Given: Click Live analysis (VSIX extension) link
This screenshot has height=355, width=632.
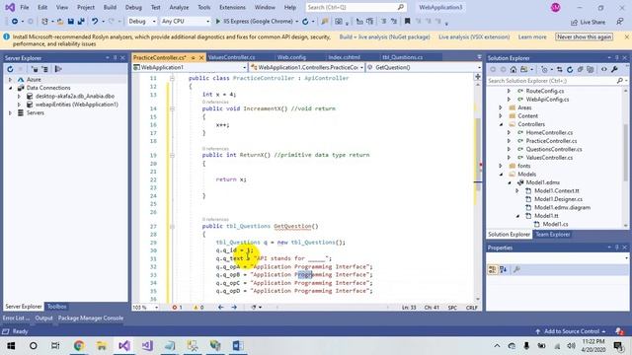Looking at the screenshot, I should point(474,36).
